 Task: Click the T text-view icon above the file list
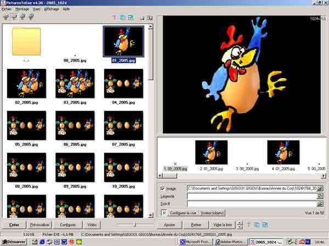pos(115,18)
